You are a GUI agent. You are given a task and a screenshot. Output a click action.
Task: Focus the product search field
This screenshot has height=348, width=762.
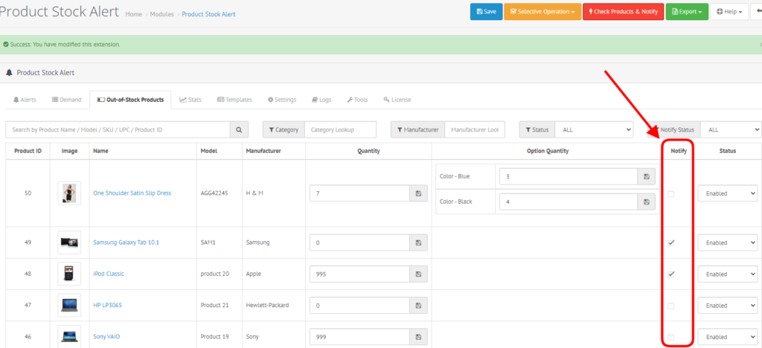(x=118, y=129)
